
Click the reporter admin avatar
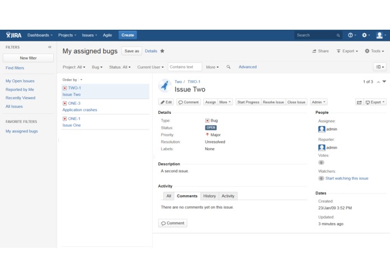pyautogui.click(x=322, y=147)
